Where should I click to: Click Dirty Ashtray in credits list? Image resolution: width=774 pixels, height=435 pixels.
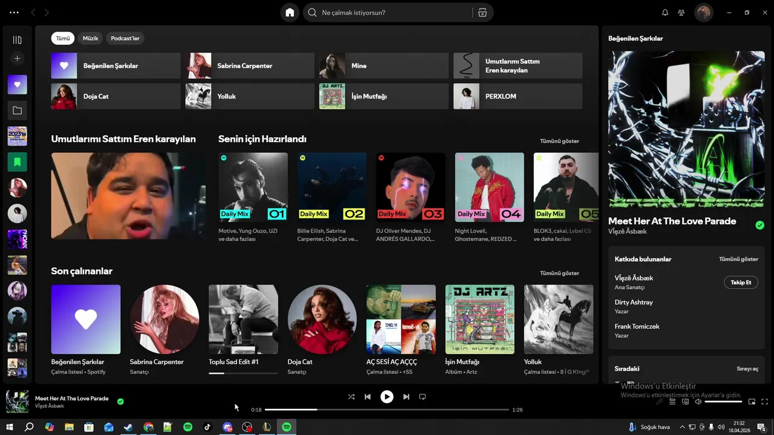(634, 302)
